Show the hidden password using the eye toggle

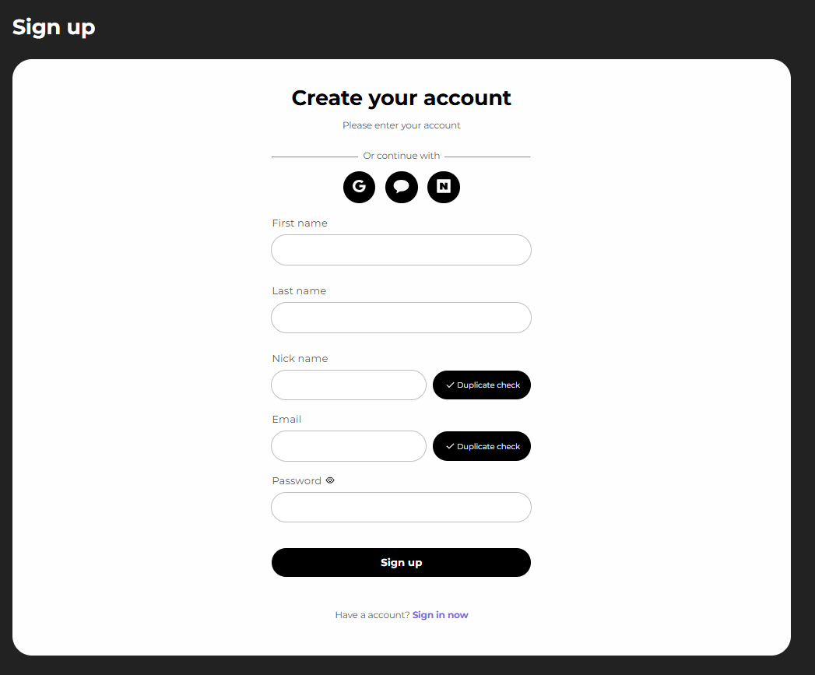tap(329, 480)
